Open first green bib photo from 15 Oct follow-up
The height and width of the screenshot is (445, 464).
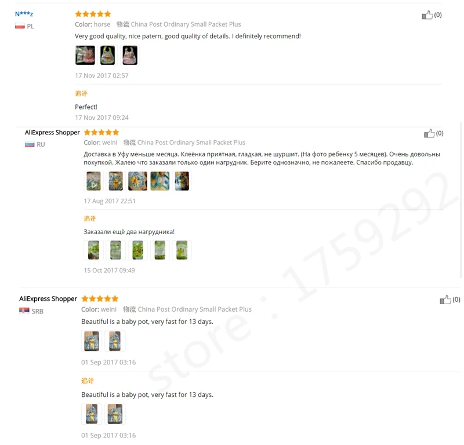click(93, 250)
